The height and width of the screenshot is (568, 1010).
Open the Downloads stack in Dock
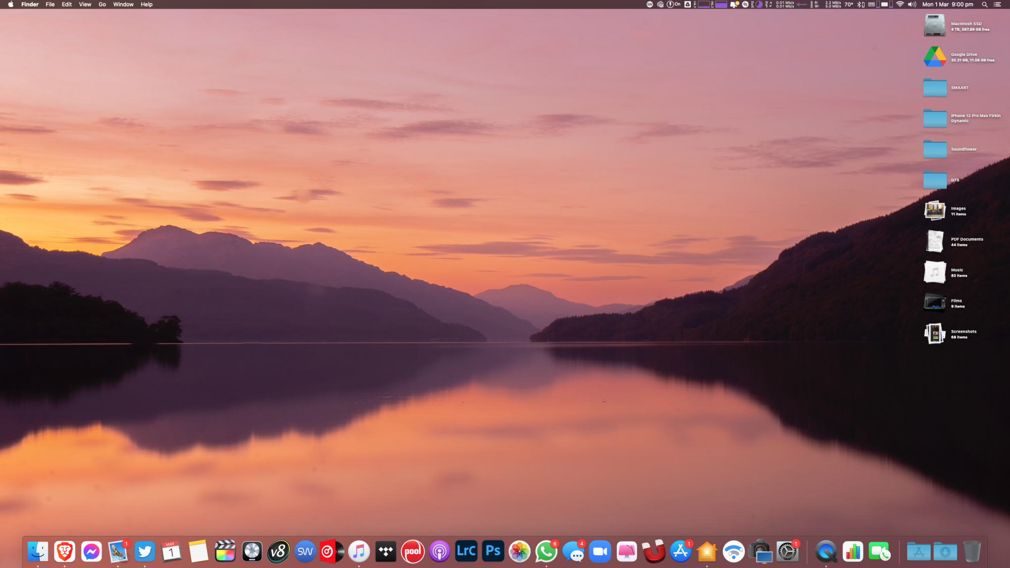point(945,551)
